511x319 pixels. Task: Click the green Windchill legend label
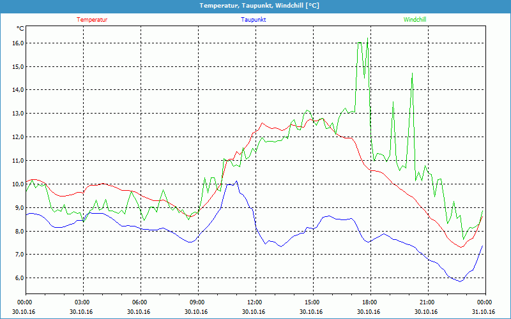[415, 20]
